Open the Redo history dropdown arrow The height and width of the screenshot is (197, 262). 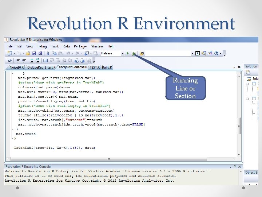(x=82, y=53)
